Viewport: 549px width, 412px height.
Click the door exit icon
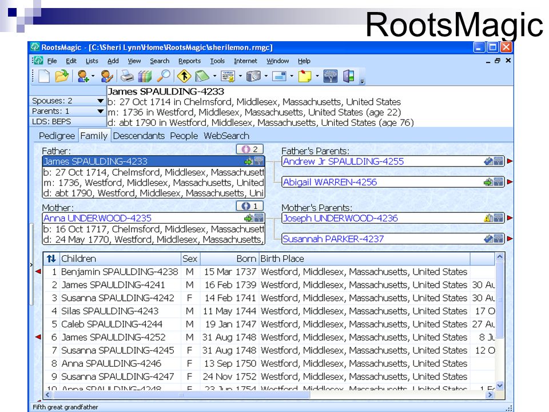pyautogui.click(x=349, y=76)
